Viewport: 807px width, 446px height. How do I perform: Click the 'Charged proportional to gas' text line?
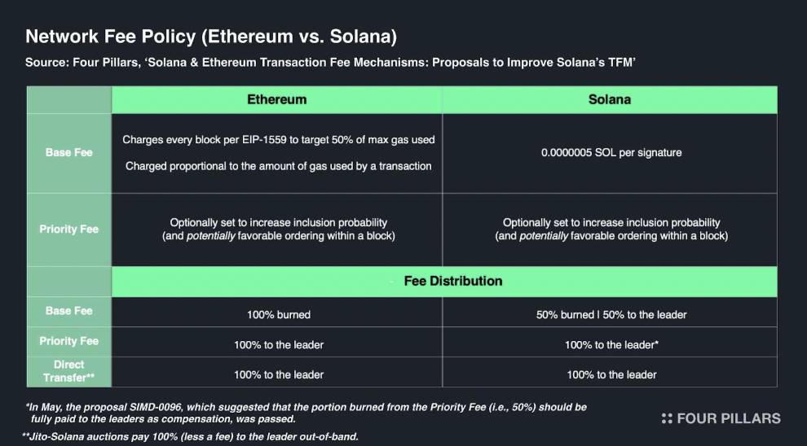click(279, 166)
